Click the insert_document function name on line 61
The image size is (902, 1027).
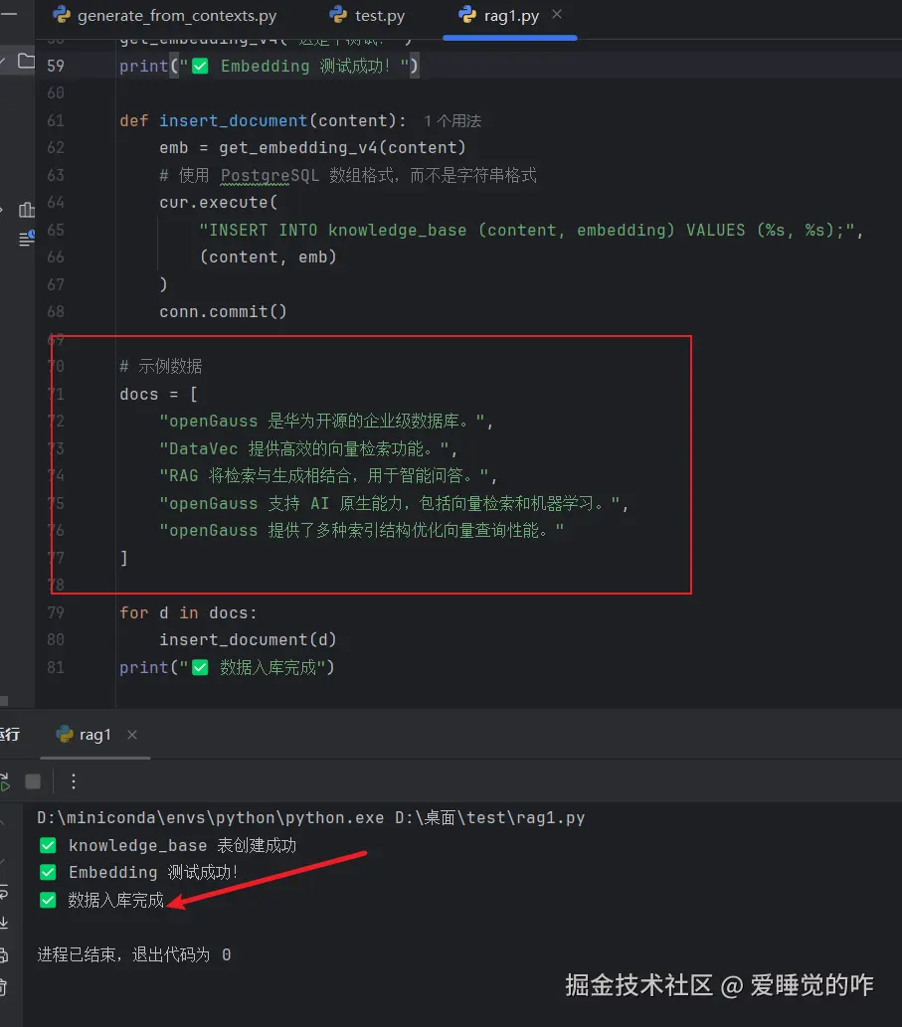[233, 121]
